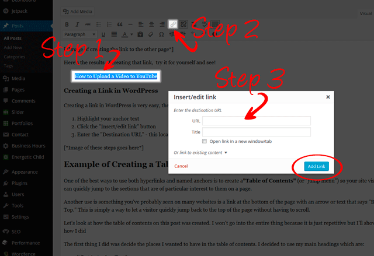The image size is (374, 256).
Task: Click list item Highlight your anchor text
Action: [108, 118]
